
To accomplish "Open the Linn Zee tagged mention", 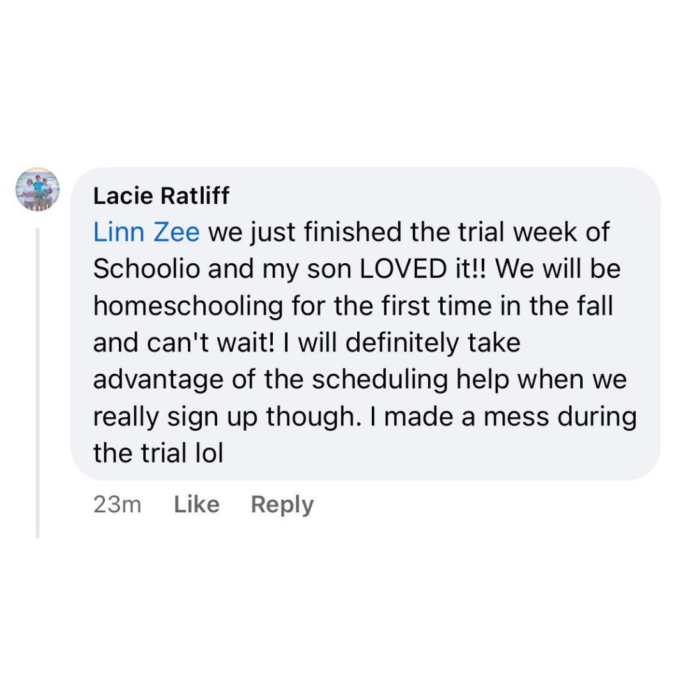I will click(146, 232).
